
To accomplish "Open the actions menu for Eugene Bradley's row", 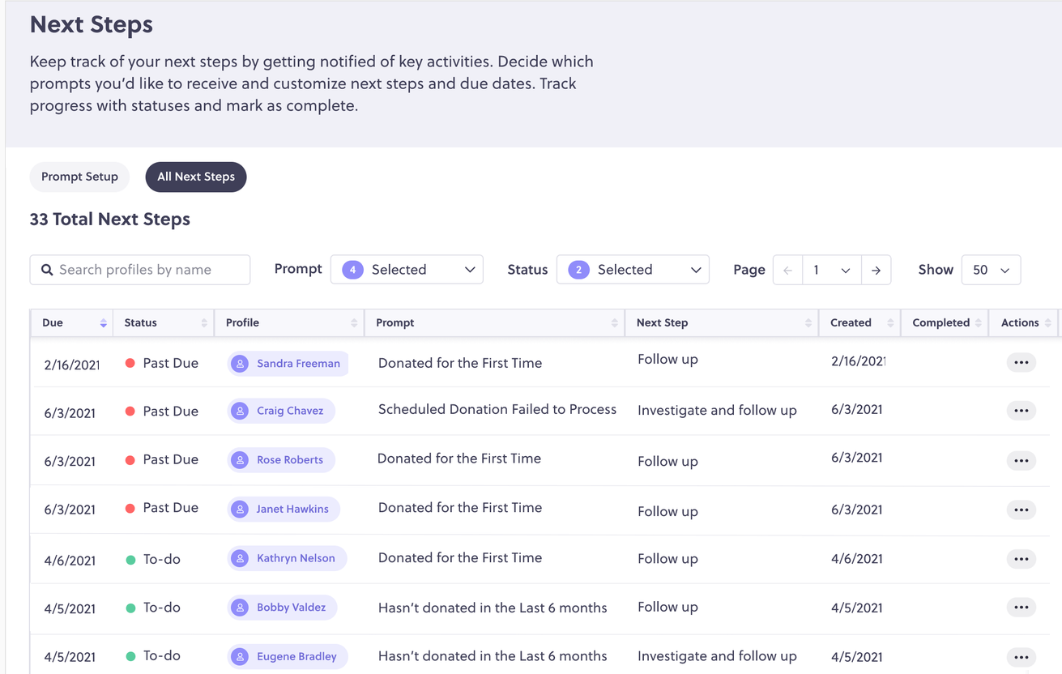I will 1021,656.
